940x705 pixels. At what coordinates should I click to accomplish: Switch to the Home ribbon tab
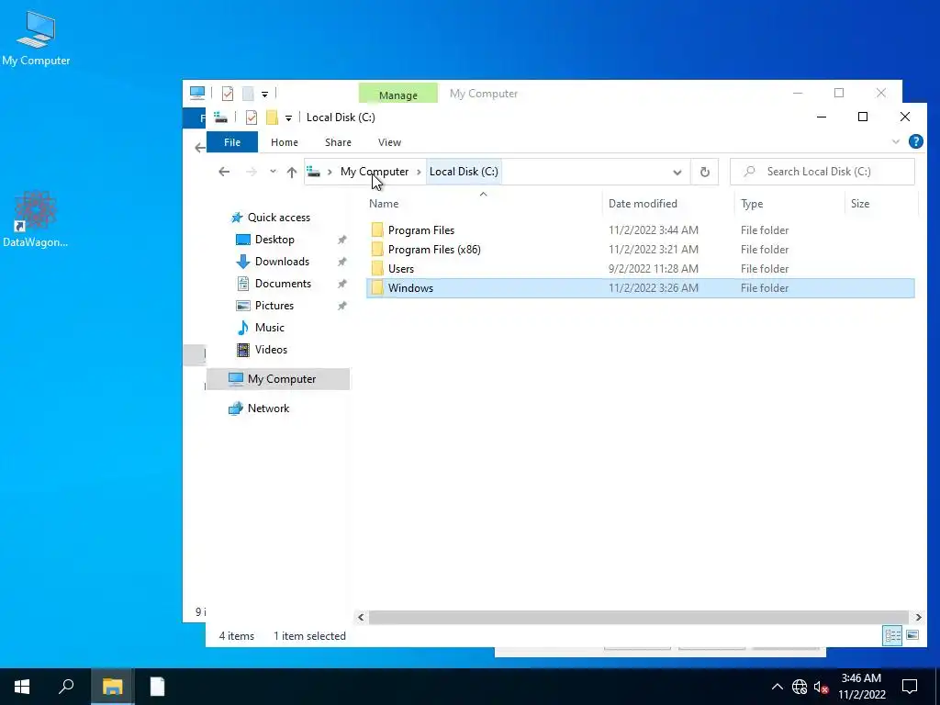tap(285, 142)
